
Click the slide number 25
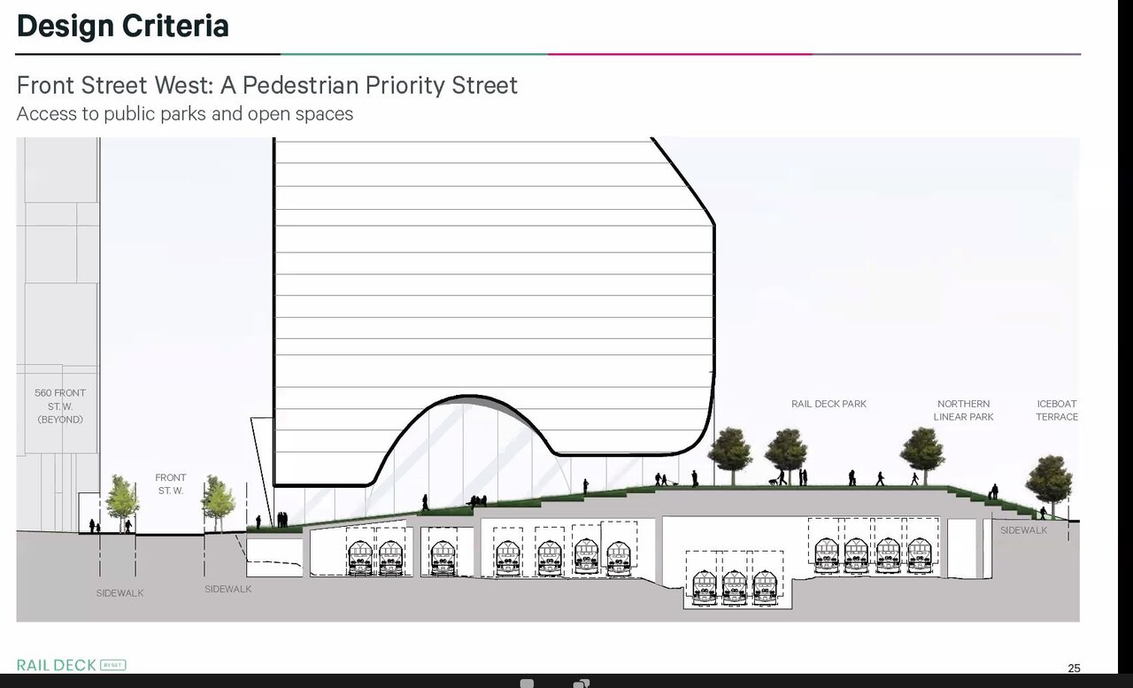click(x=1074, y=668)
